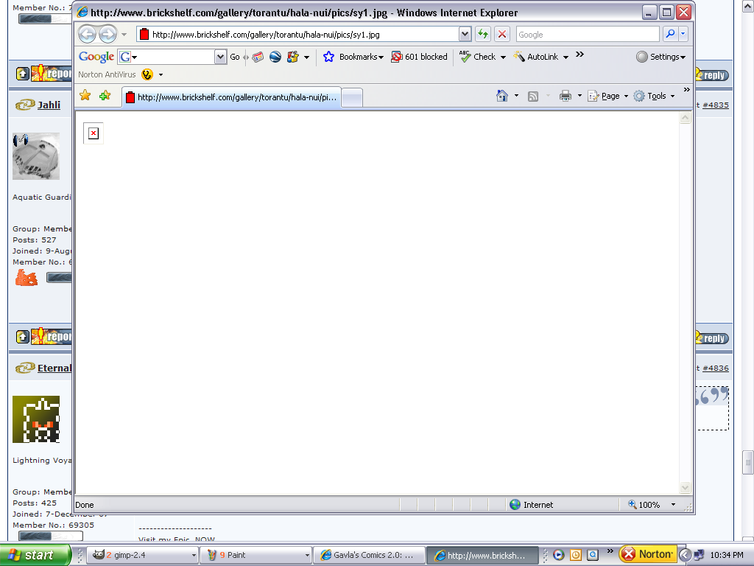754x566 pixels.
Task: Click the IE page scrollbar up arrow
Action: click(686, 118)
